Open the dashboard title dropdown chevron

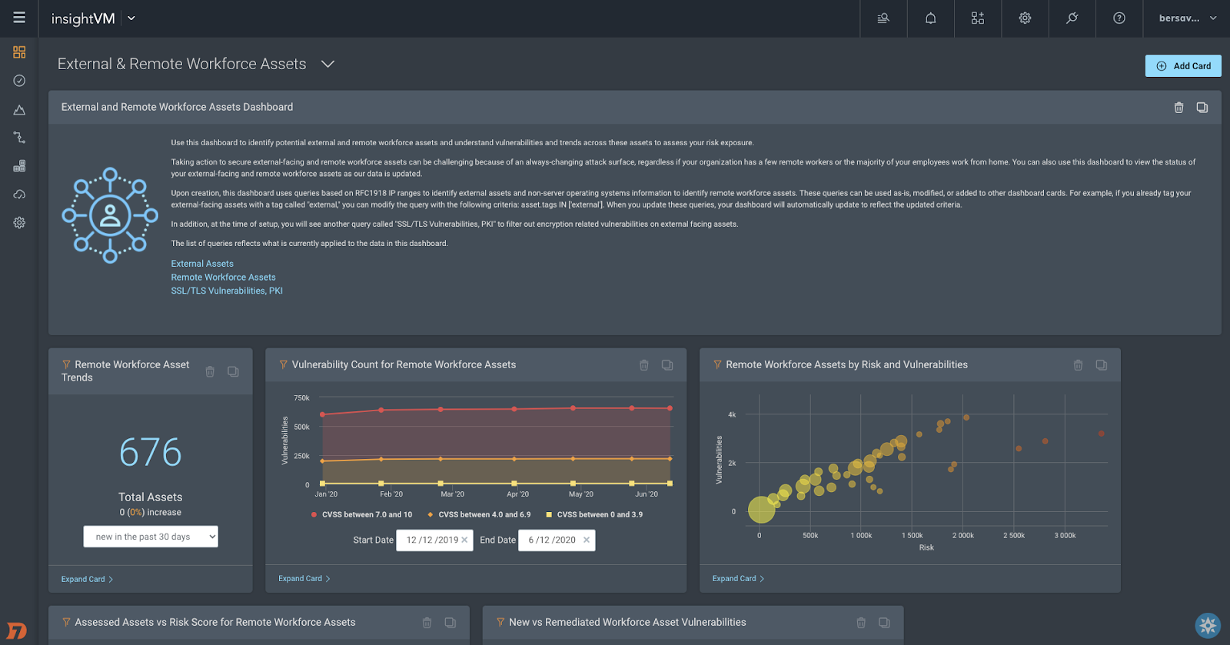(x=327, y=65)
